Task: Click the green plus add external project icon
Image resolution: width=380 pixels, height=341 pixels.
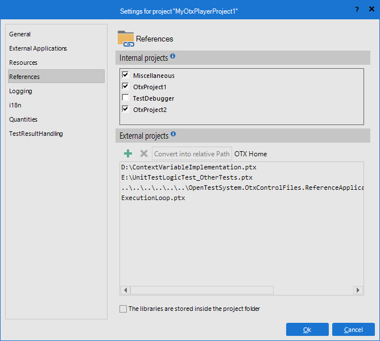Action: [128, 154]
